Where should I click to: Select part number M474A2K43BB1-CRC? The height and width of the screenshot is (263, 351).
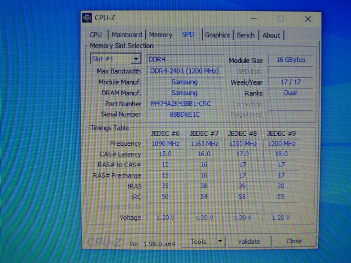pos(185,104)
